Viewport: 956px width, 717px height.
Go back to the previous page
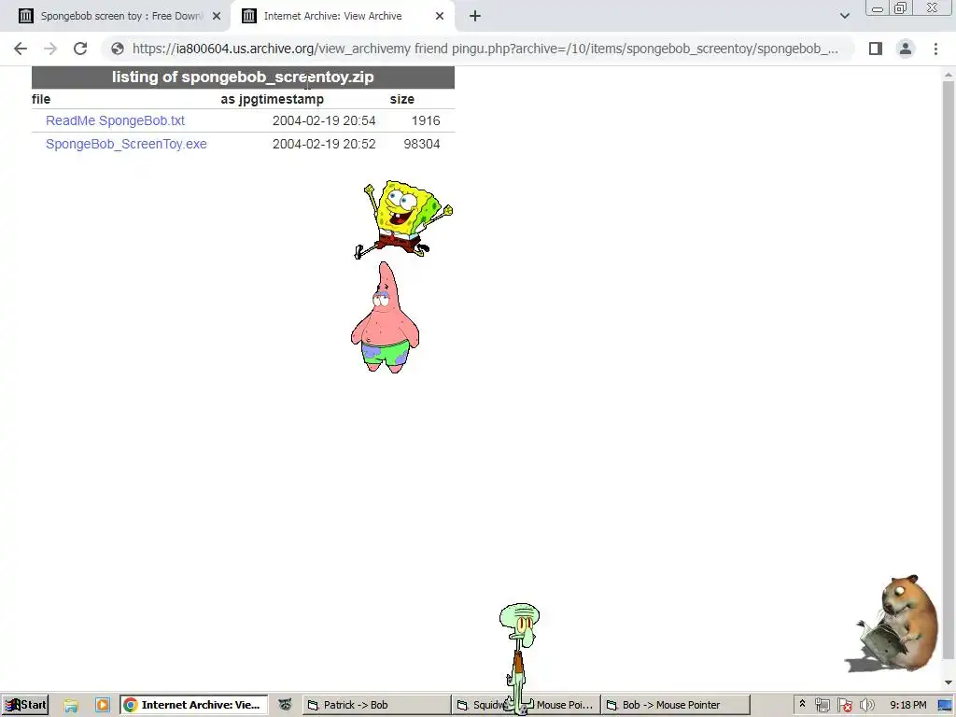[21, 49]
